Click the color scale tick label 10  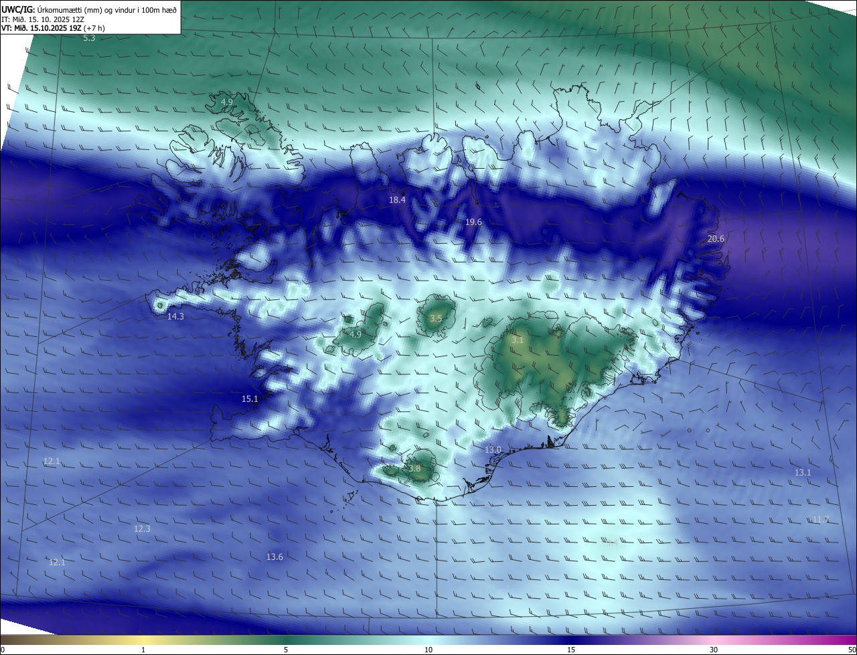pyautogui.click(x=428, y=650)
